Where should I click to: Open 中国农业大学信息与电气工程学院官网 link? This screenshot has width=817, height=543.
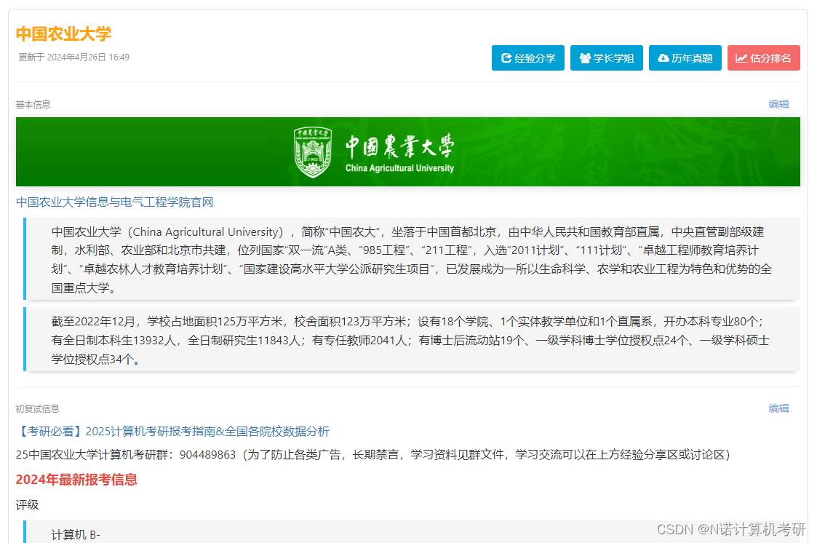(115, 202)
